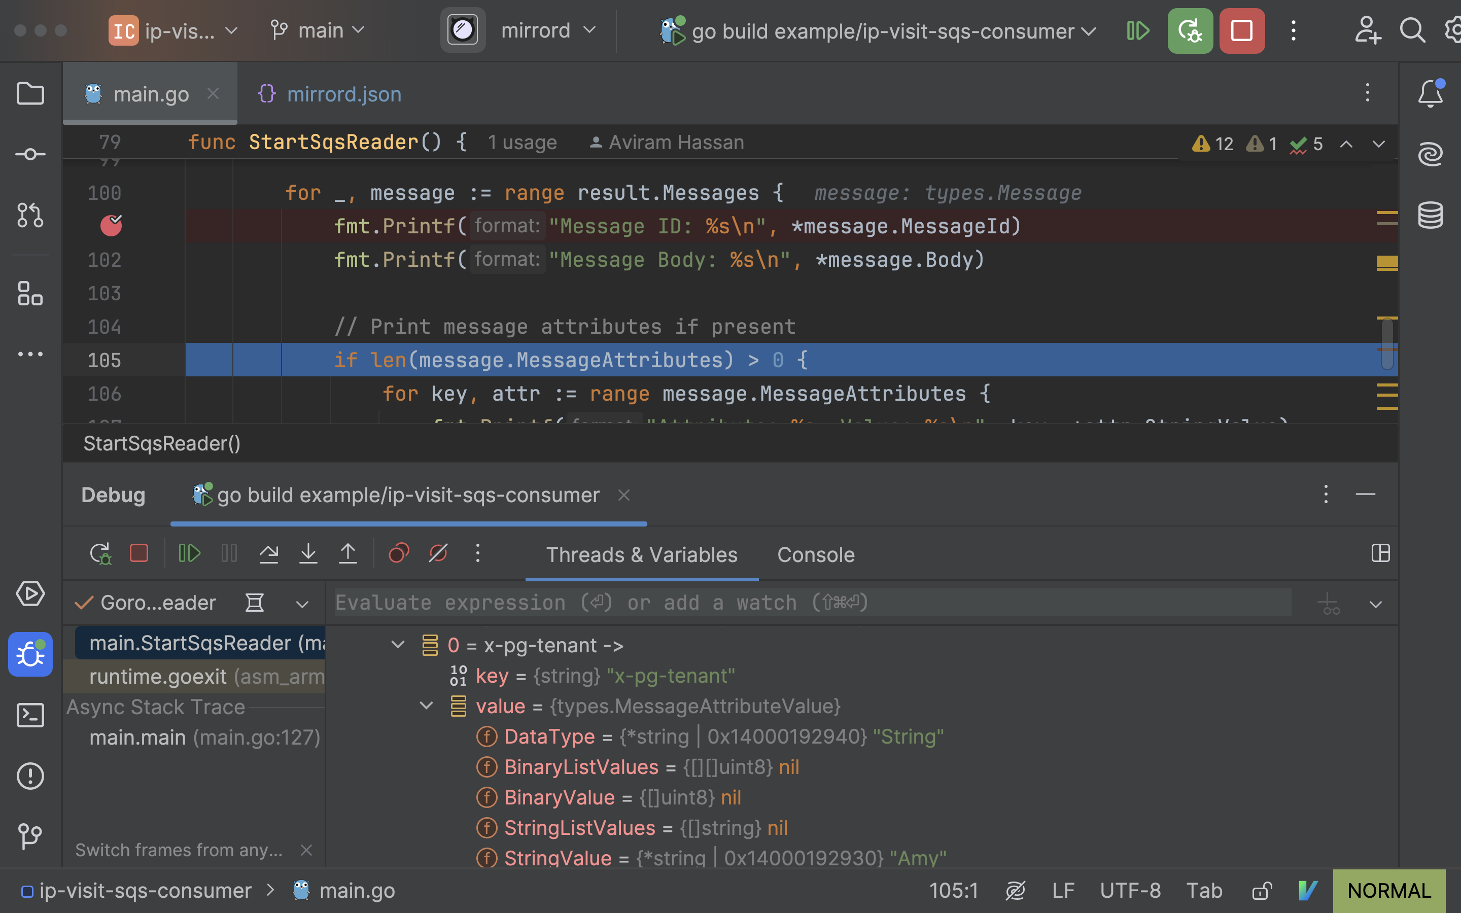Click Step Over in the debug toolbar

pos(269,553)
